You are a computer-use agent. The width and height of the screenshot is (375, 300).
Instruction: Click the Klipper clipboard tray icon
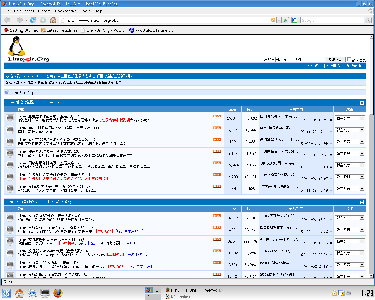tap(334, 293)
